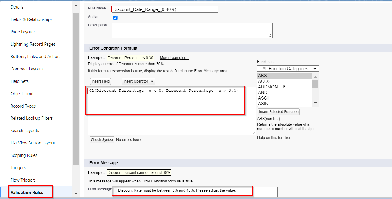Click the sidebar scroll-down arrow
Screen dimensions: 392x199
click(x=76, y=193)
